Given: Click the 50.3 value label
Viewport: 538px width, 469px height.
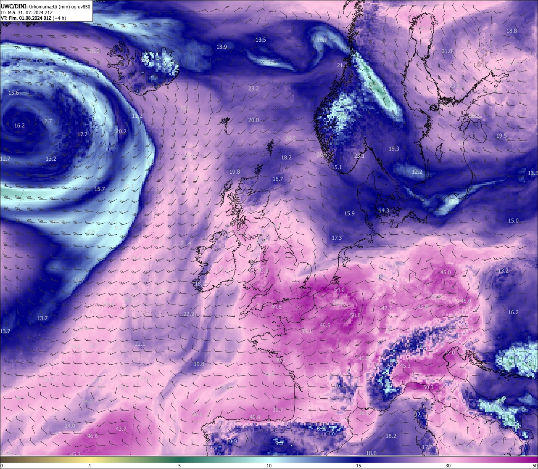Looking at the screenshot, I should (x=428, y=387).
